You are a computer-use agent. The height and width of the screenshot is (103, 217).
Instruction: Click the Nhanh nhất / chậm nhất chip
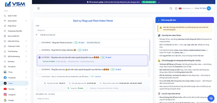pyautogui.click(x=121, y=83)
